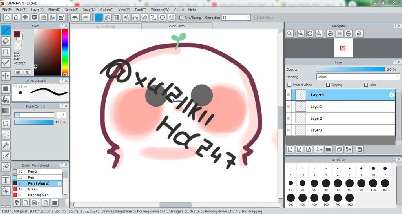Select the Lasso selection tool
This screenshot has width=402, height=214.
[x=5, y=134]
